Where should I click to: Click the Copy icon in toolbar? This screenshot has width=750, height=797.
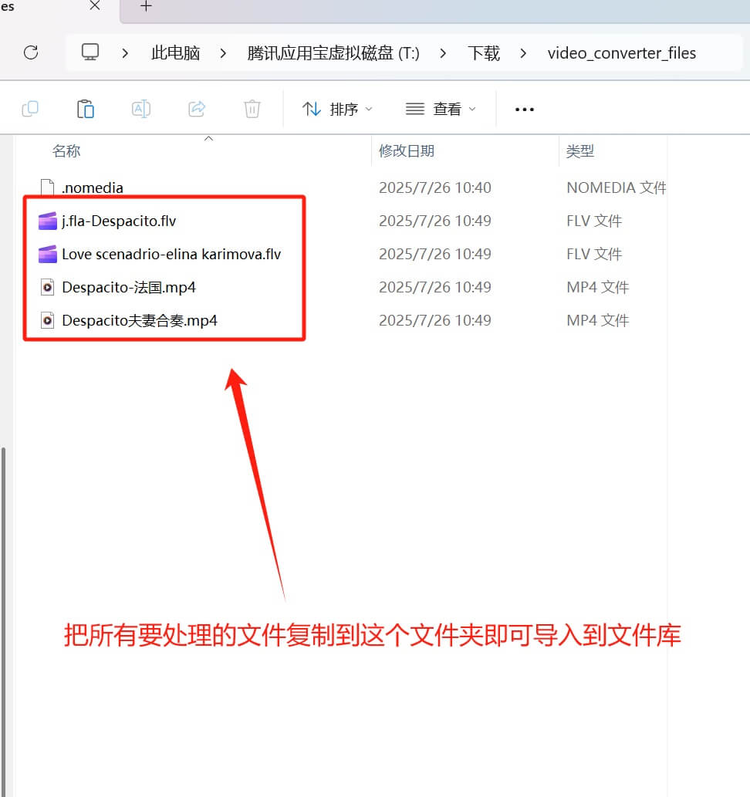tap(30, 109)
